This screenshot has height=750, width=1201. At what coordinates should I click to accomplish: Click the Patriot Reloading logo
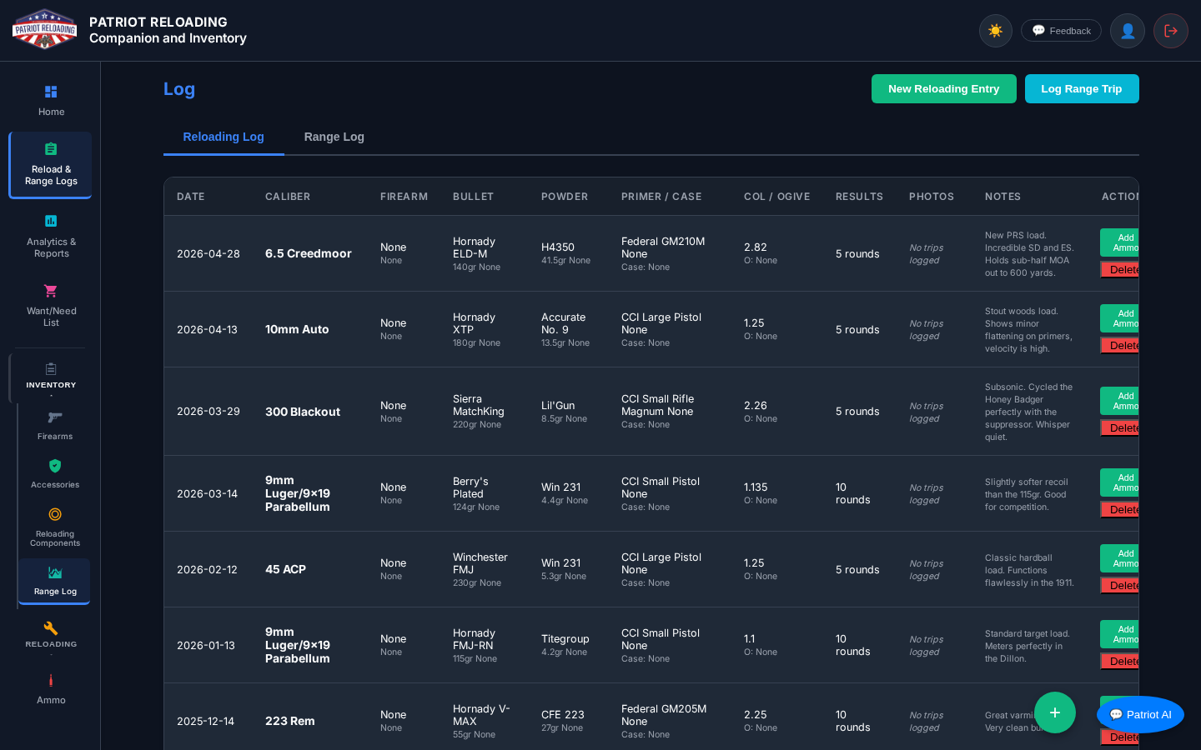click(45, 30)
